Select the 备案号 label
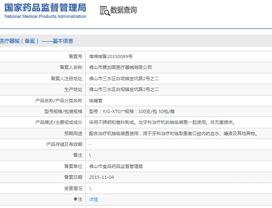 [x=75, y=57]
